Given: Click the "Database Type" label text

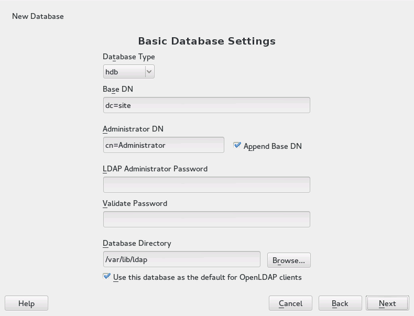Looking at the screenshot, I should [x=129, y=57].
